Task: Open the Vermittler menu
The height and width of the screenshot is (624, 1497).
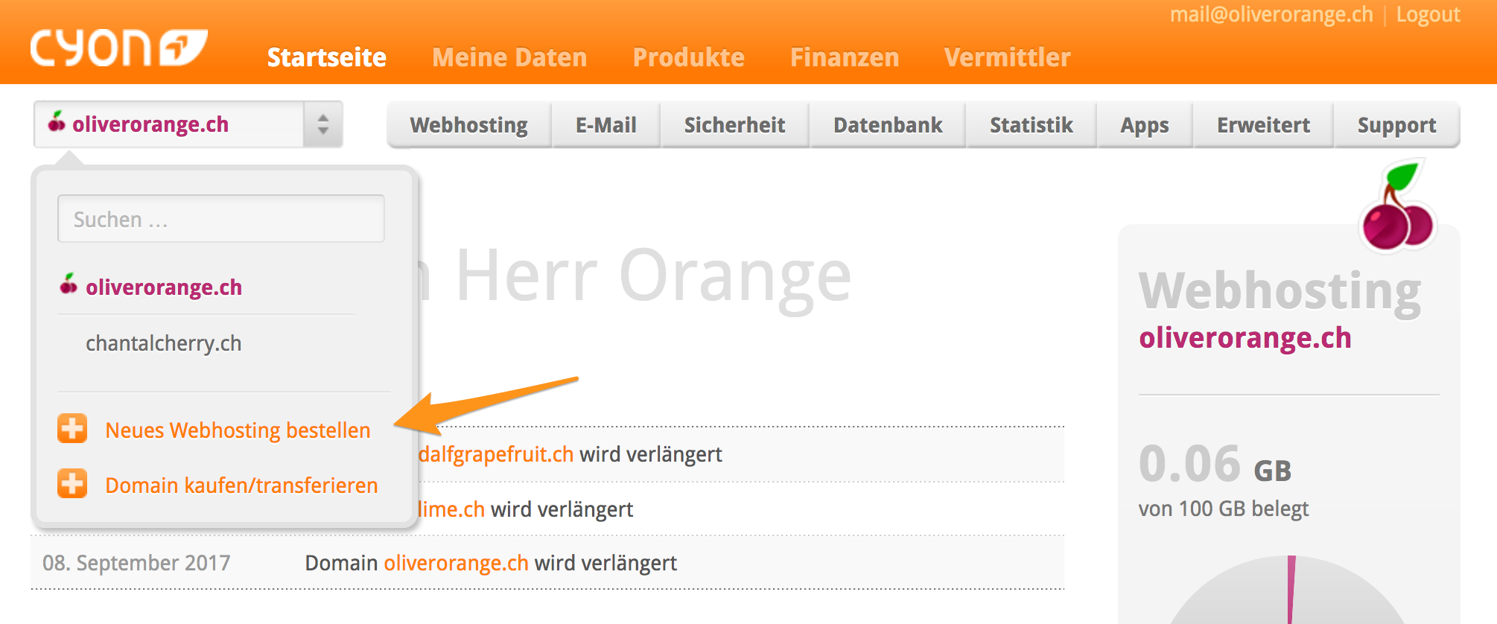Action: tap(1007, 57)
